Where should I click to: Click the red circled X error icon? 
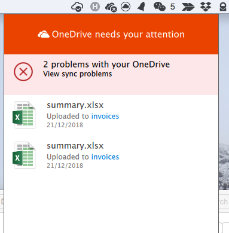pos(23,72)
